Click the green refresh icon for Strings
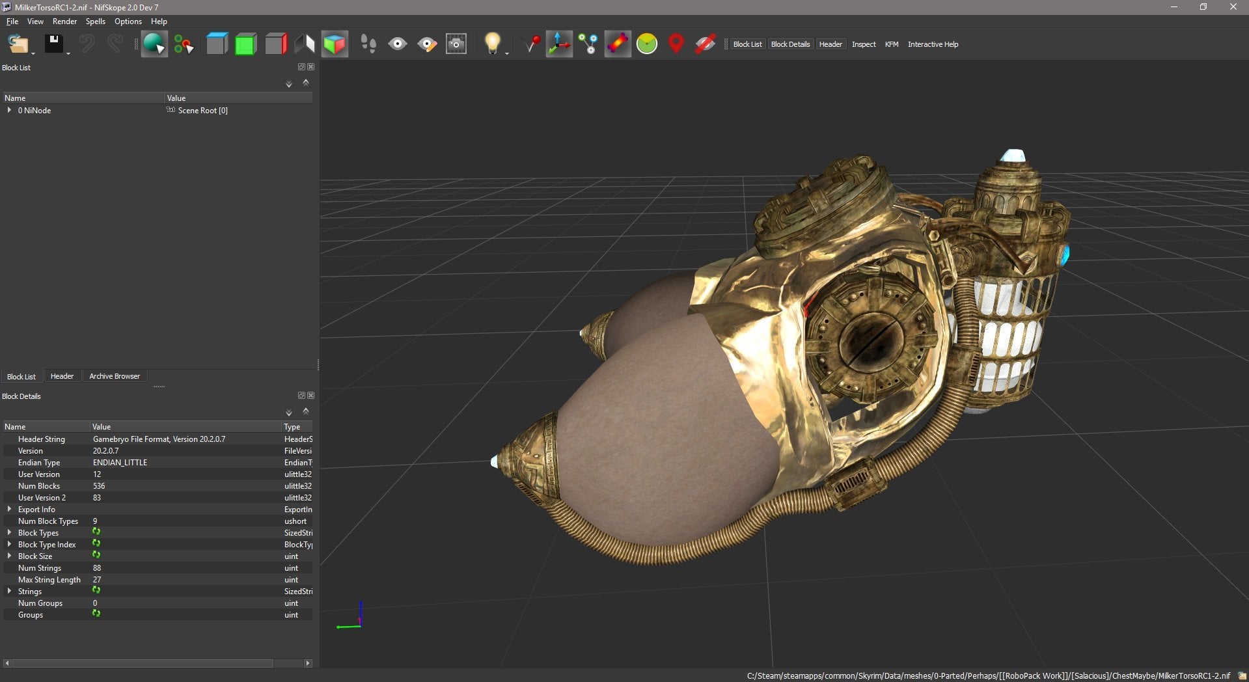Screen dimensions: 1249x682 [96, 590]
